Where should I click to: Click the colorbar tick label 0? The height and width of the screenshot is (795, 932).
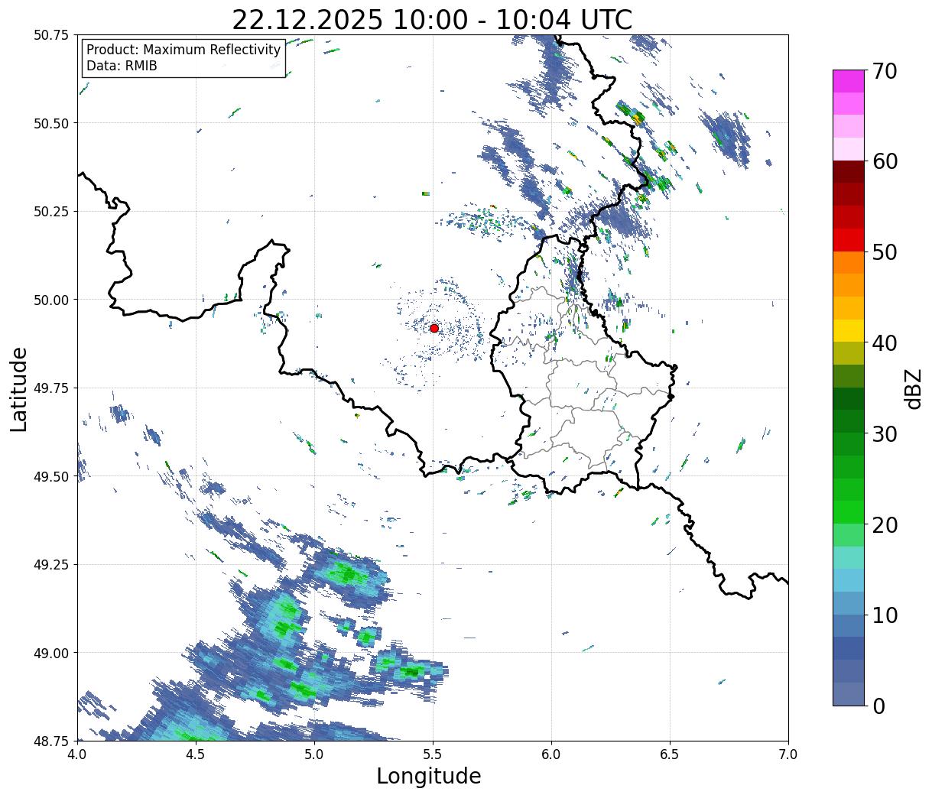878,706
